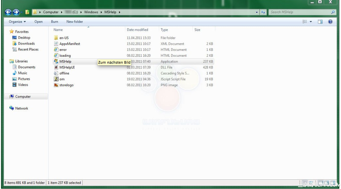Screen dimensions: 341x189
Task: Toggle the preview pane button
Action: [x=320, y=22]
